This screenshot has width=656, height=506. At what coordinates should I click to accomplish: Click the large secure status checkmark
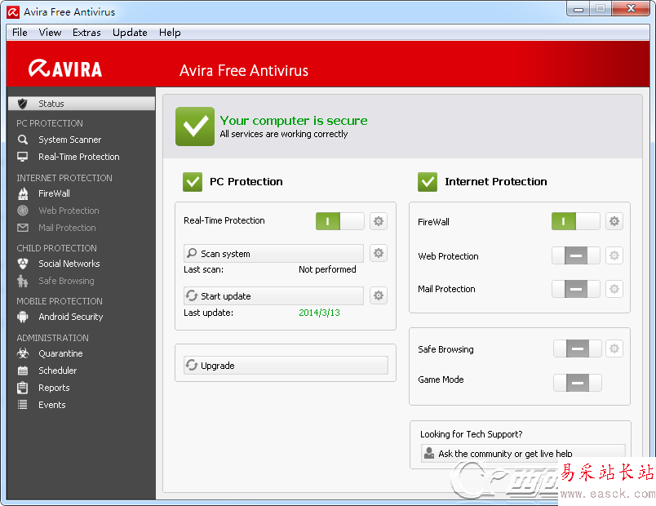195,126
